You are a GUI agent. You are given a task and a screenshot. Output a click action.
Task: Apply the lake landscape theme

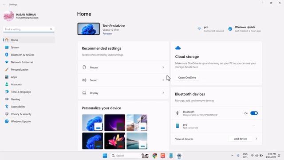pyautogui.click(x=137, y=141)
